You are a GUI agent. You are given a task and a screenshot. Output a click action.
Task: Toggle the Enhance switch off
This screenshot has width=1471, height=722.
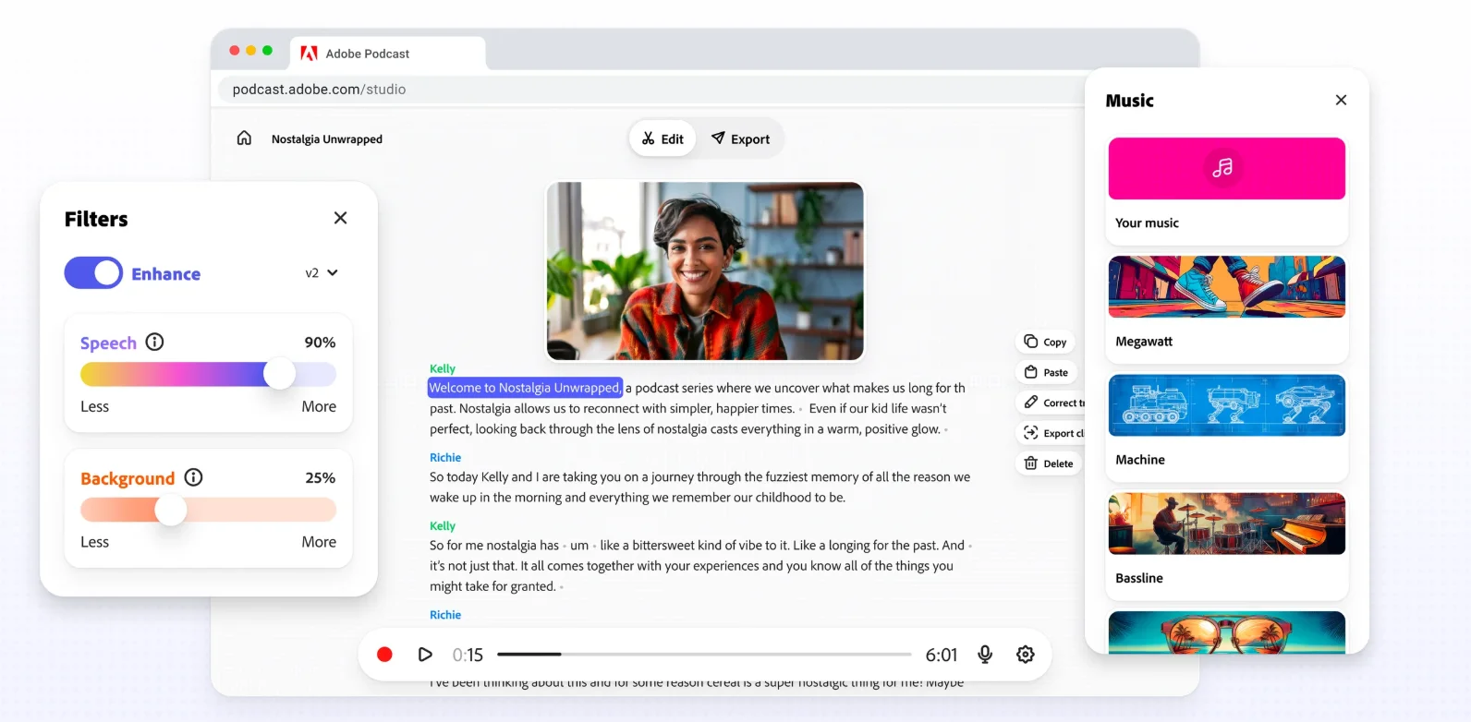93,273
